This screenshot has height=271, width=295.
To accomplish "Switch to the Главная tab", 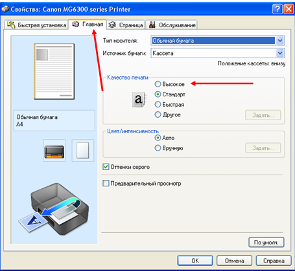I will coord(88,24).
